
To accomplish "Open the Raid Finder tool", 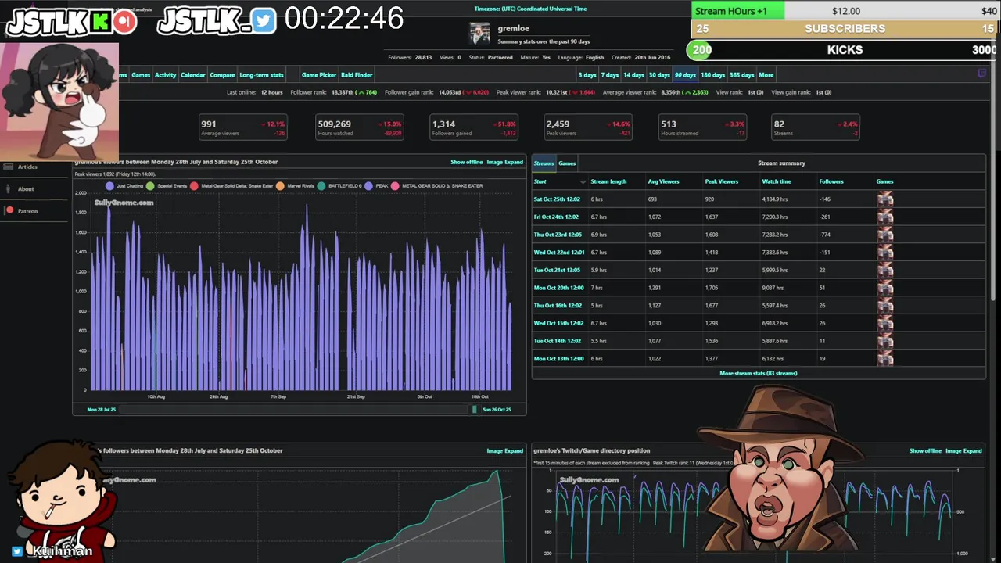I will [x=357, y=75].
